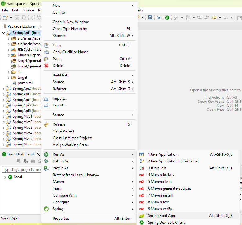Expand the SpringApi2 project
Image resolution: width=242 pixels, height=225 pixels.
(3, 89)
